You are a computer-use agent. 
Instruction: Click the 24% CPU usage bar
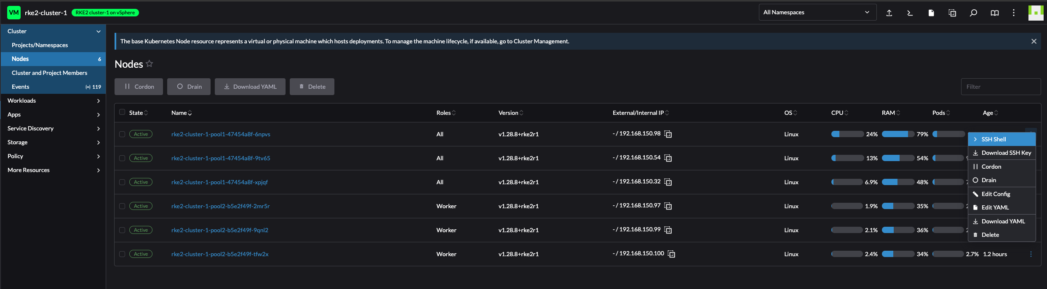847,134
